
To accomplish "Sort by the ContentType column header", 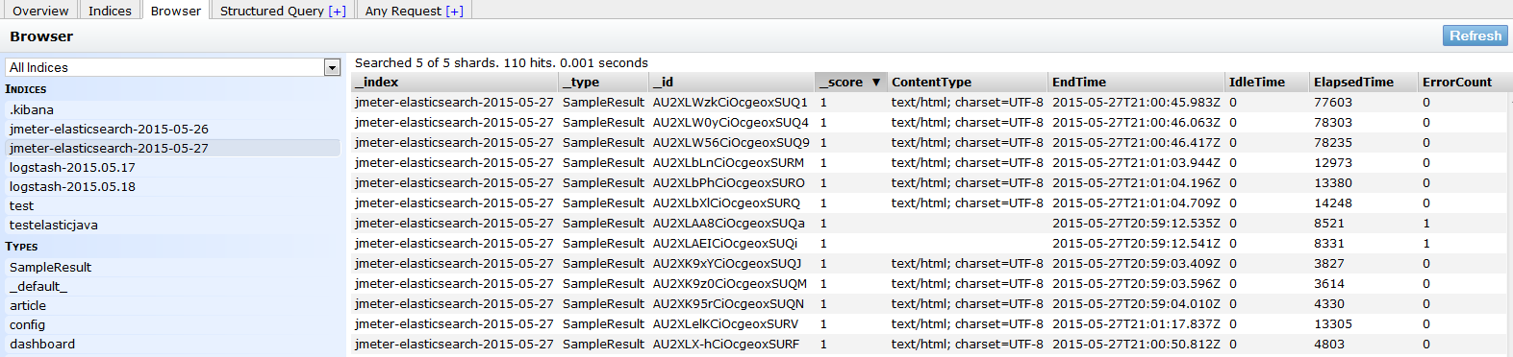I will coord(967,82).
